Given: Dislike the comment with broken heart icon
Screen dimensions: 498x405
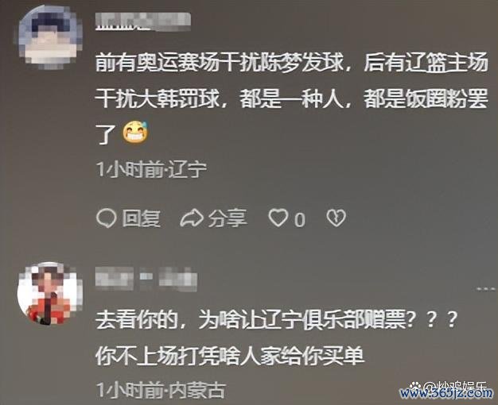Looking at the screenshot, I should coord(336,218).
